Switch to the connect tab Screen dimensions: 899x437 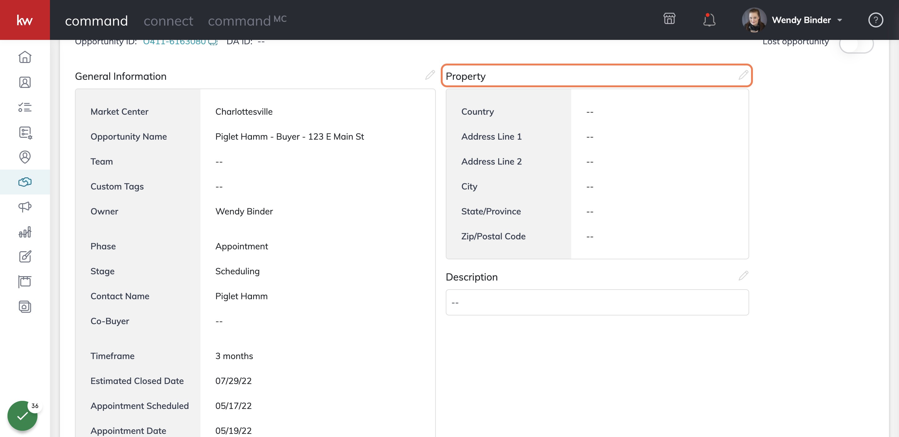tap(168, 21)
